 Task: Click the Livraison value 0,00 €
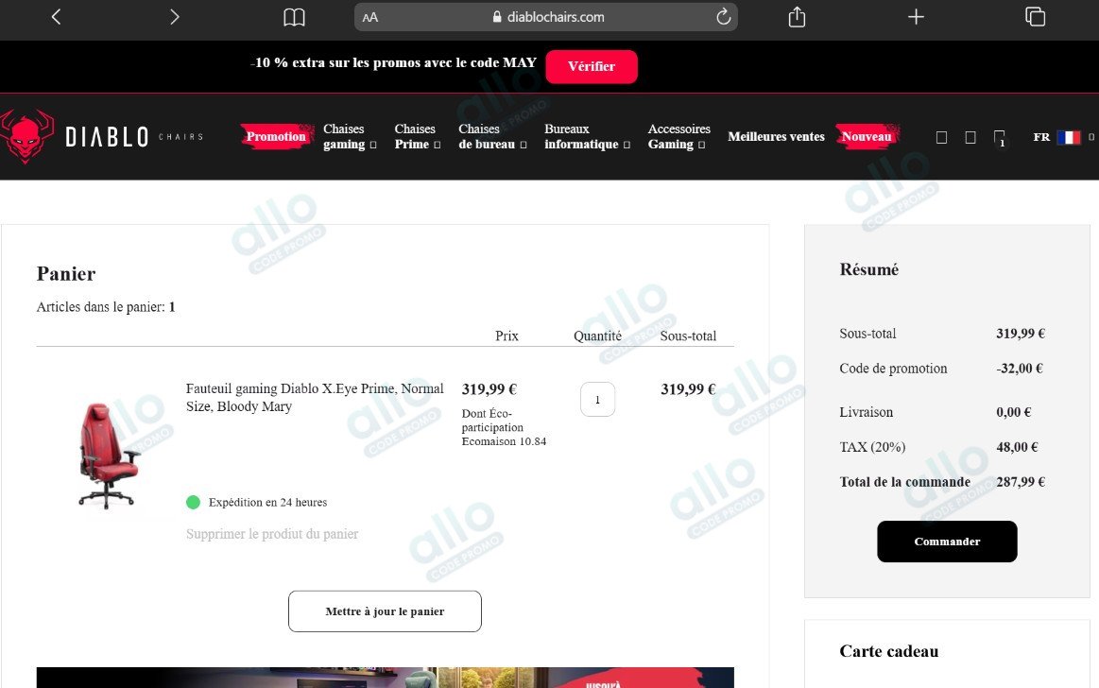1014,412
